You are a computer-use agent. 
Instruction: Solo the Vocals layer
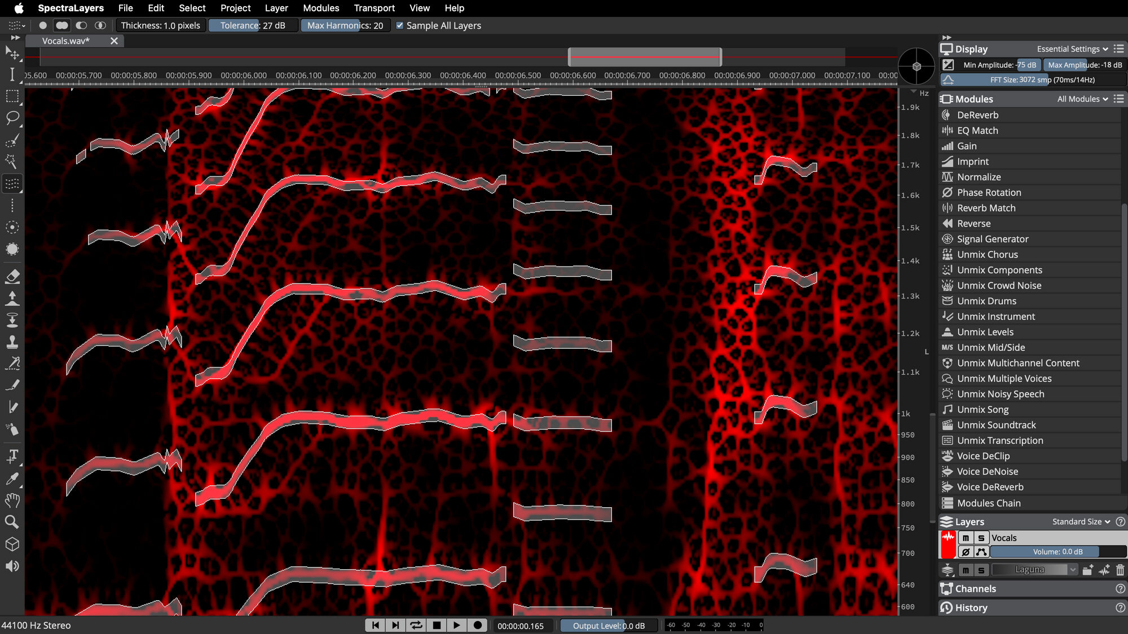click(981, 538)
